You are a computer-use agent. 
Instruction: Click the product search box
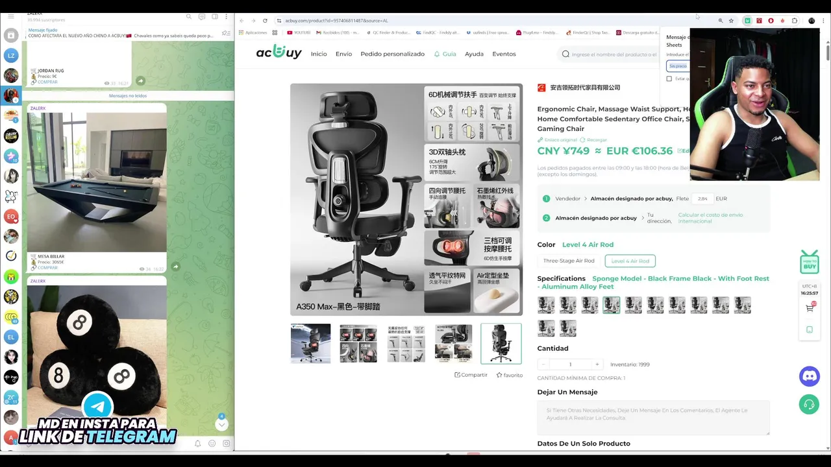(x=610, y=54)
